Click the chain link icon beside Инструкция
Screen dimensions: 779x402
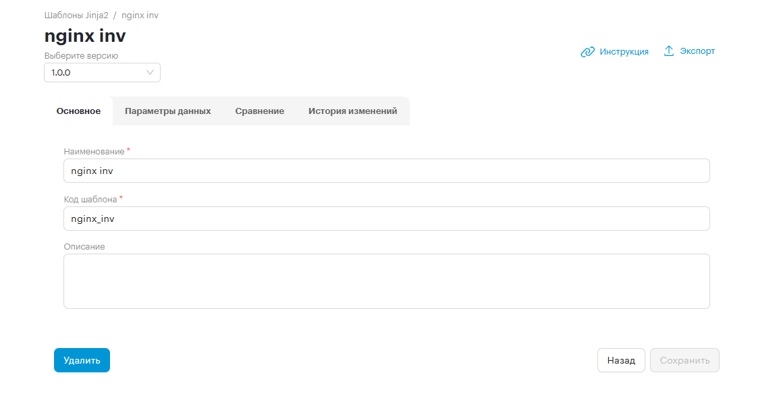[x=587, y=52]
